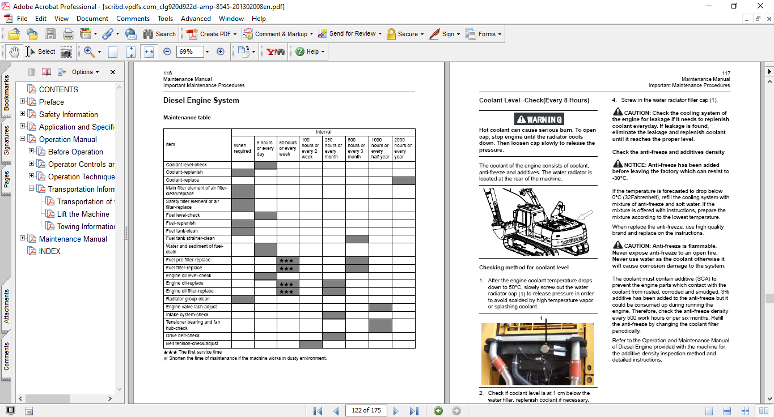The height and width of the screenshot is (417, 774).
Task: Open the Advanced menu
Action: [x=196, y=19]
